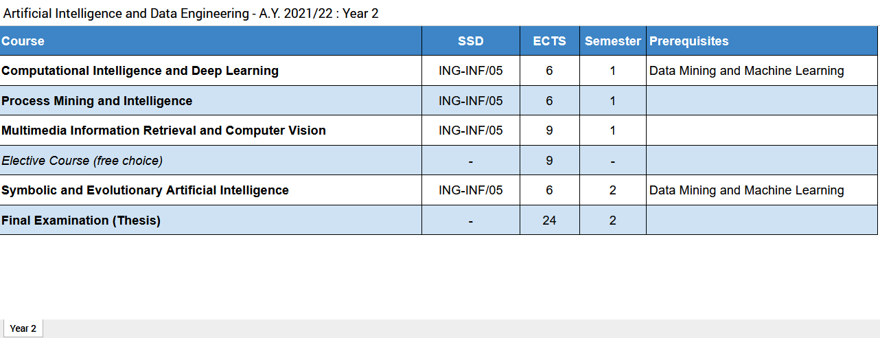Click the Elective Course (free choice) cell

[x=82, y=161]
